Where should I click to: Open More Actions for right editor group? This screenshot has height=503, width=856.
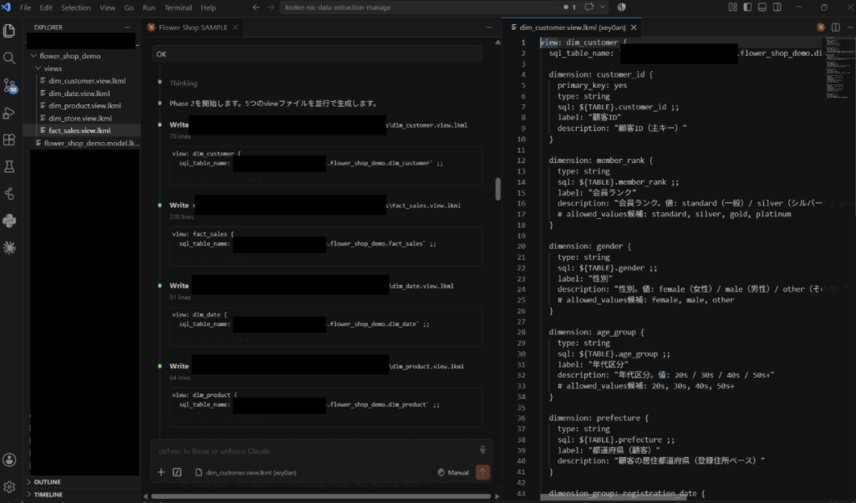pos(850,28)
